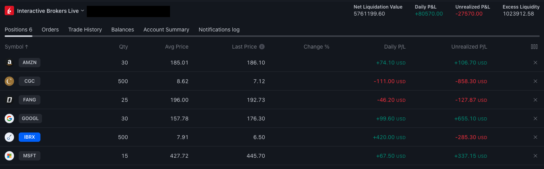The height and width of the screenshot is (169, 544).
Task: Select the IBRX symbol button
Action: coord(30,137)
